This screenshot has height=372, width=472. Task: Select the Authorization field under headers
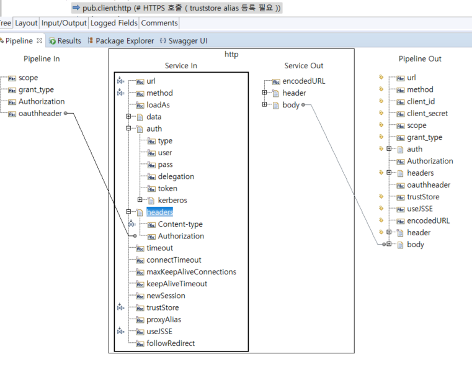click(x=180, y=236)
